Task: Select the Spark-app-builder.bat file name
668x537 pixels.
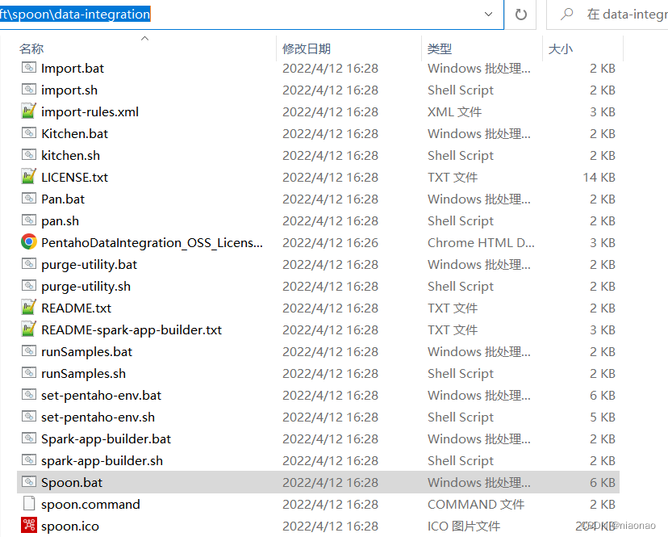Action: coord(106,438)
